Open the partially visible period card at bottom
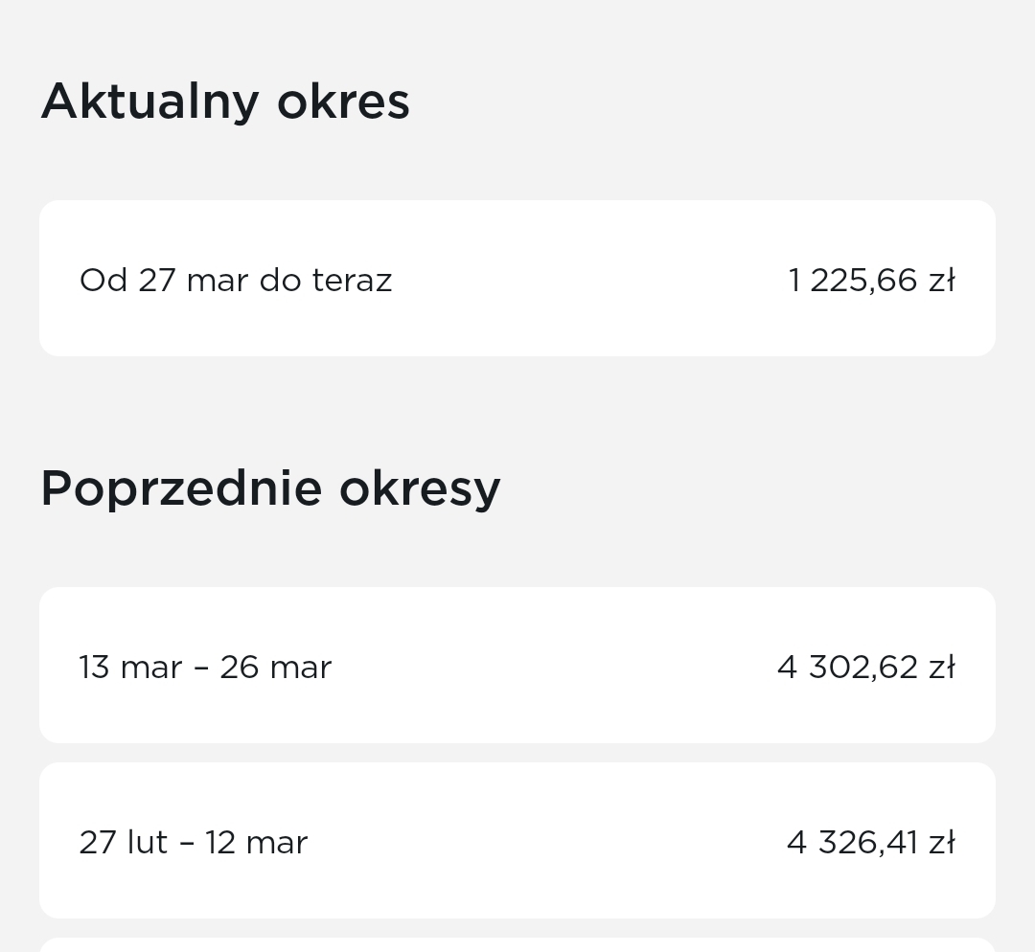The height and width of the screenshot is (952, 1035). pos(517,945)
